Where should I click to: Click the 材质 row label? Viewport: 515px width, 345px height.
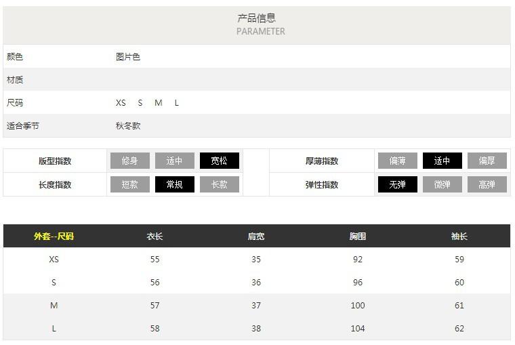[x=15, y=80]
